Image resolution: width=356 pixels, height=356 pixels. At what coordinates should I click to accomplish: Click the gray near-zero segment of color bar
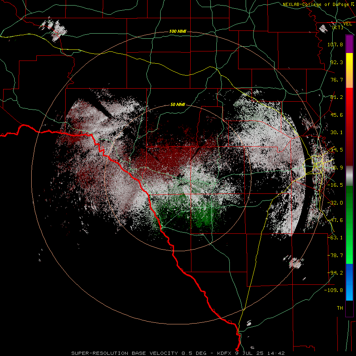click(x=349, y=176)
